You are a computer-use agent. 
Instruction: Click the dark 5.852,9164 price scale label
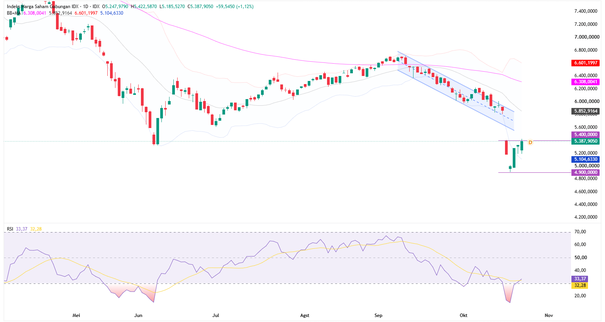586,111
